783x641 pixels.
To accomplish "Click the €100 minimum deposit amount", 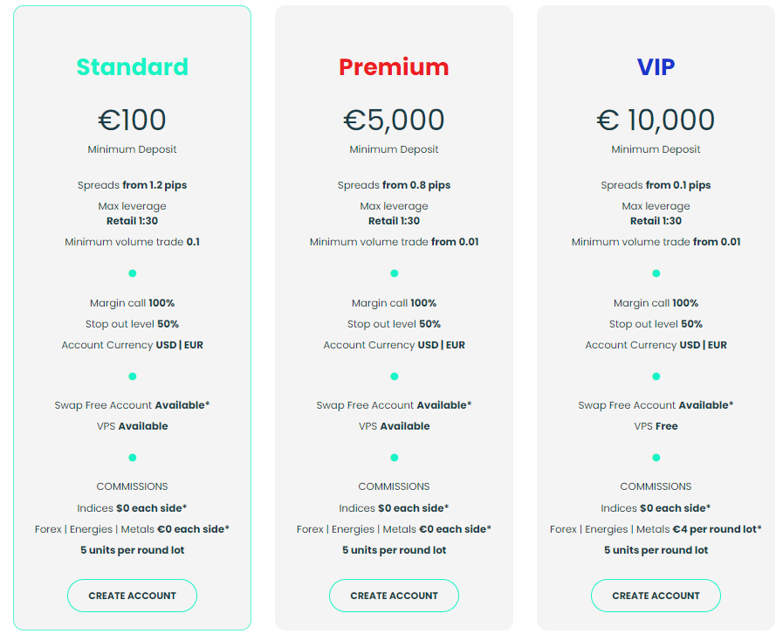I will tap(132, 120).
